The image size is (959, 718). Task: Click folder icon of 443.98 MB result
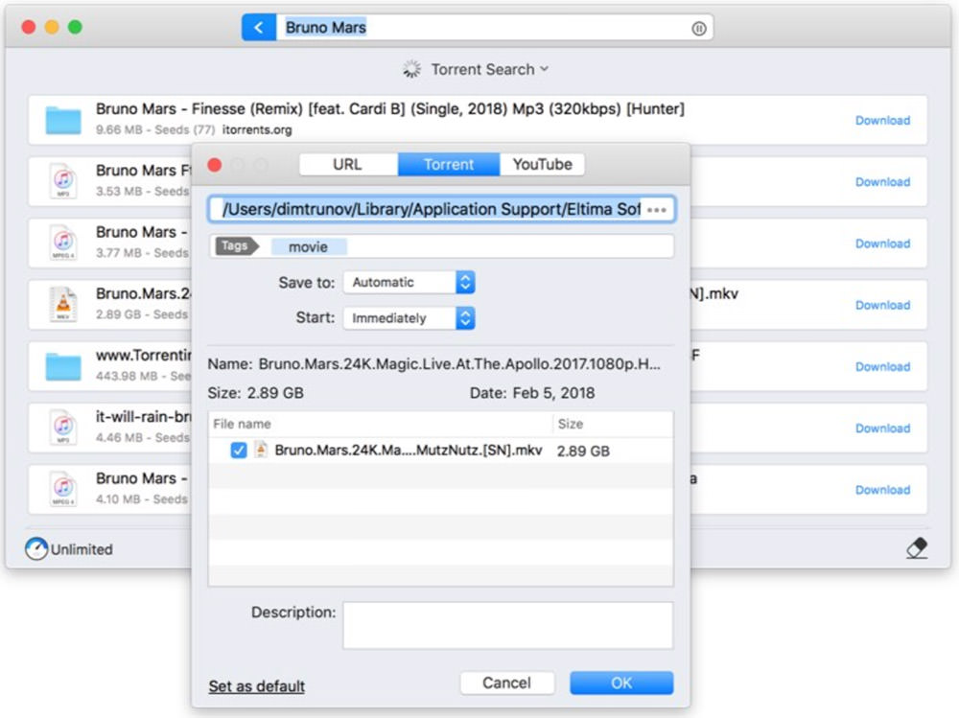click(63, 366)
